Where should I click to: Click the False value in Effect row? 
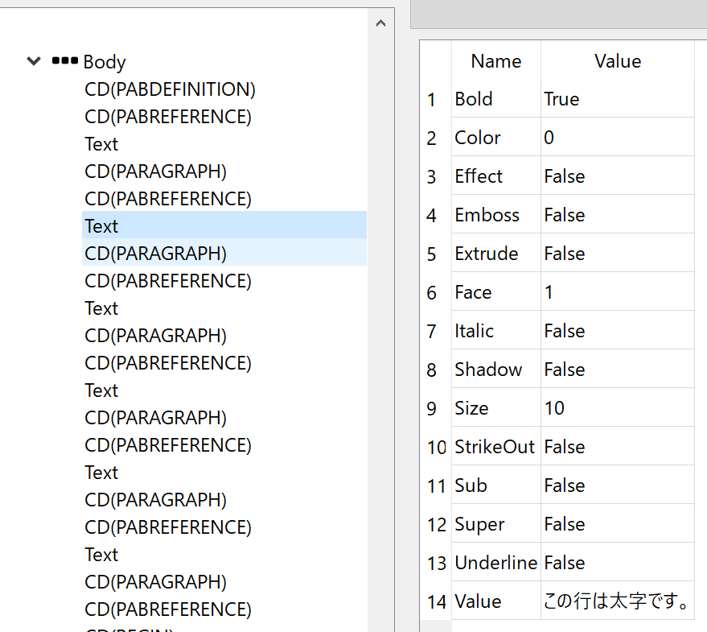617,176
